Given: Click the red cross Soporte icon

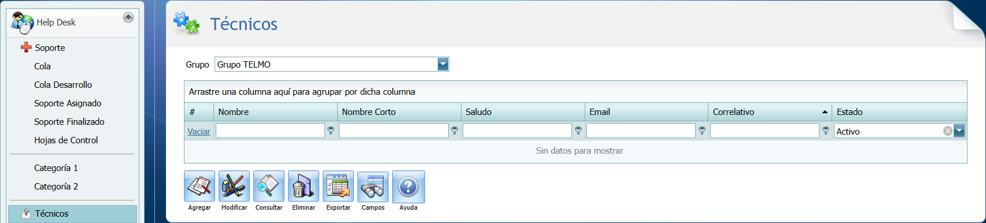Looking at the screenshot, I should 26,47.
